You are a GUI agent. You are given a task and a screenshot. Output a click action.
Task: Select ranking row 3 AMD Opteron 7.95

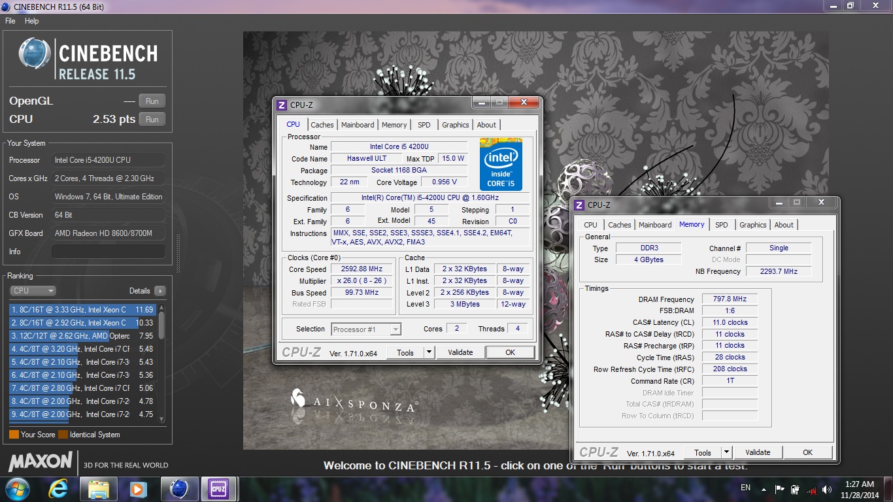pos(82,336)
